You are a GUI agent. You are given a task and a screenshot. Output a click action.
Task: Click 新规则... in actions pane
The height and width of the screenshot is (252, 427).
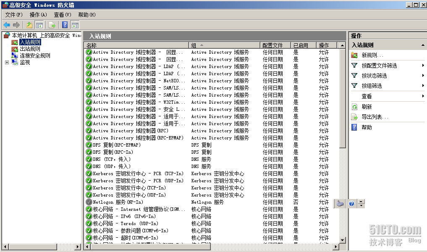tap(372, 55)
